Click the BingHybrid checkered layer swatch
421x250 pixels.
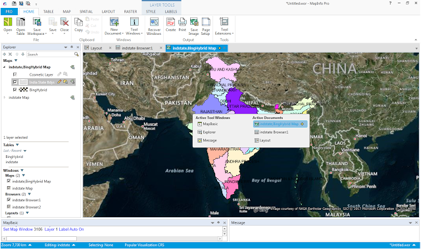[23, 89]
